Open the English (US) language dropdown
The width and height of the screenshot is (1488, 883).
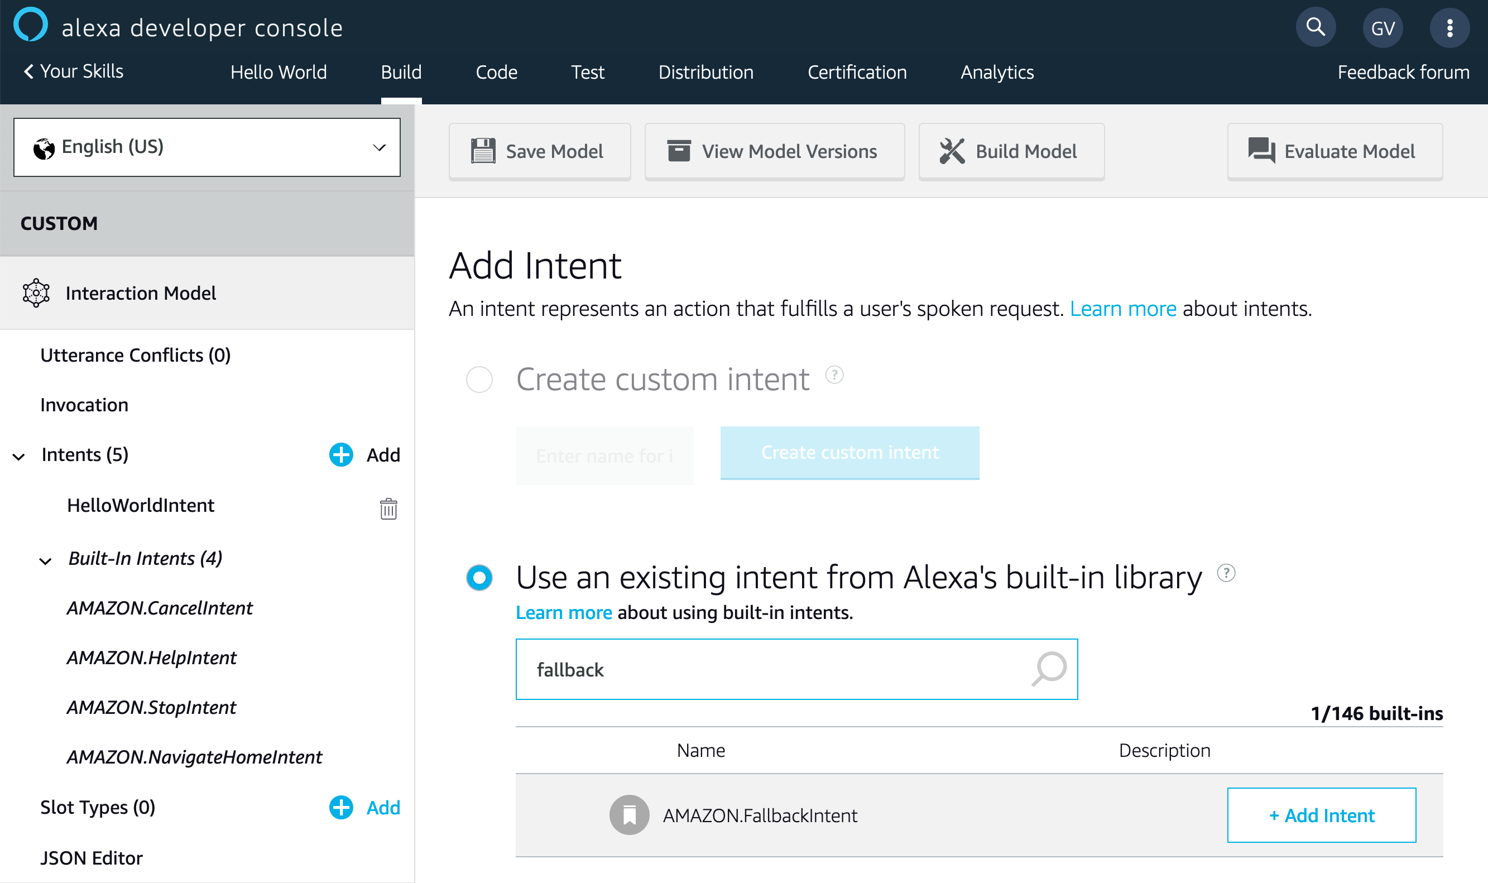(x=207, y=147)
